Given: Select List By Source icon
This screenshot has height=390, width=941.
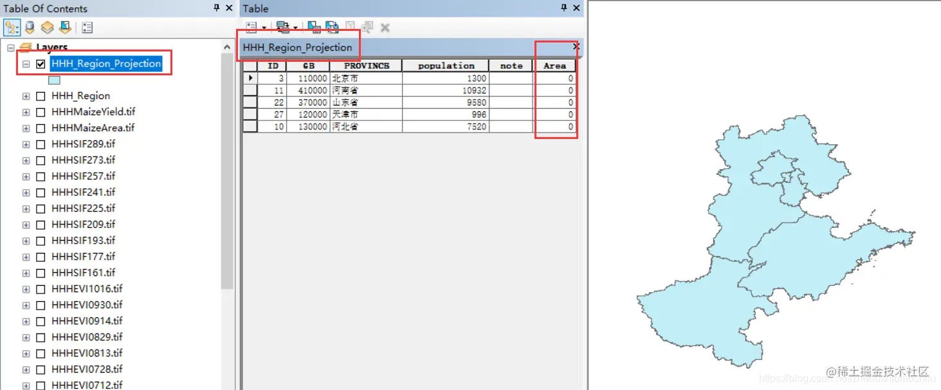Looking at the screenshot, I should pos(30,28).
